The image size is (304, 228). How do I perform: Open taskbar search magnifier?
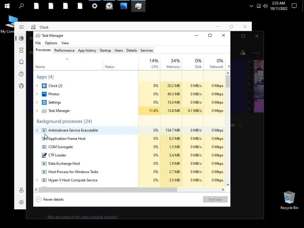click(x=21, y=6)
